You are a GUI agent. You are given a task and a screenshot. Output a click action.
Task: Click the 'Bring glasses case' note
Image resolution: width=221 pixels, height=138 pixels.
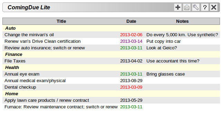point(165,74)
